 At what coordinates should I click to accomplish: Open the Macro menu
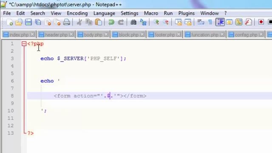click(151, 13)
